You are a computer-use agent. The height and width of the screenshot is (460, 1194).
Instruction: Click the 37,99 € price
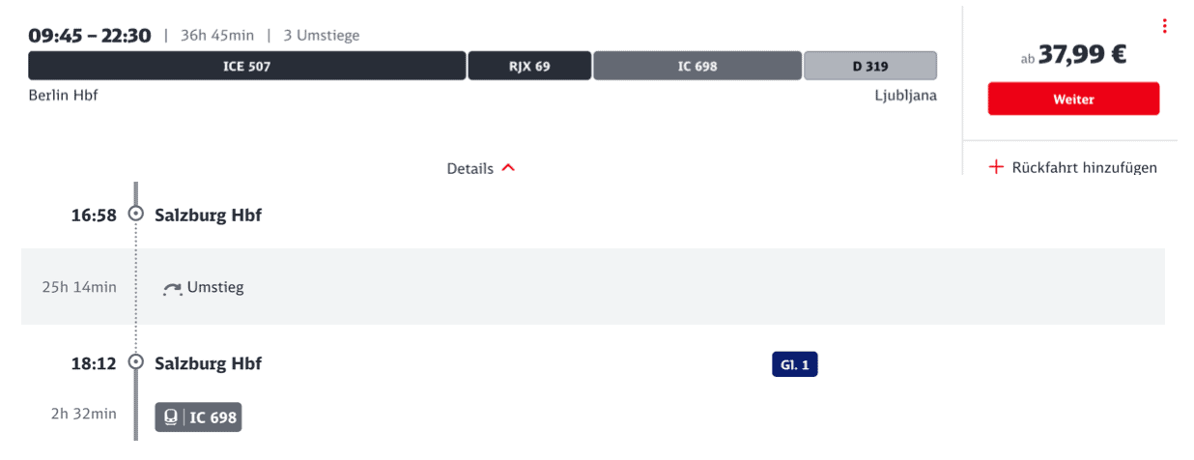point(1082,56)
